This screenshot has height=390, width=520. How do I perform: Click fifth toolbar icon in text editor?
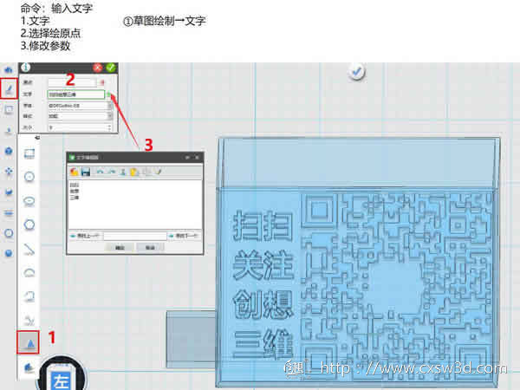click(x=123, y=172)
